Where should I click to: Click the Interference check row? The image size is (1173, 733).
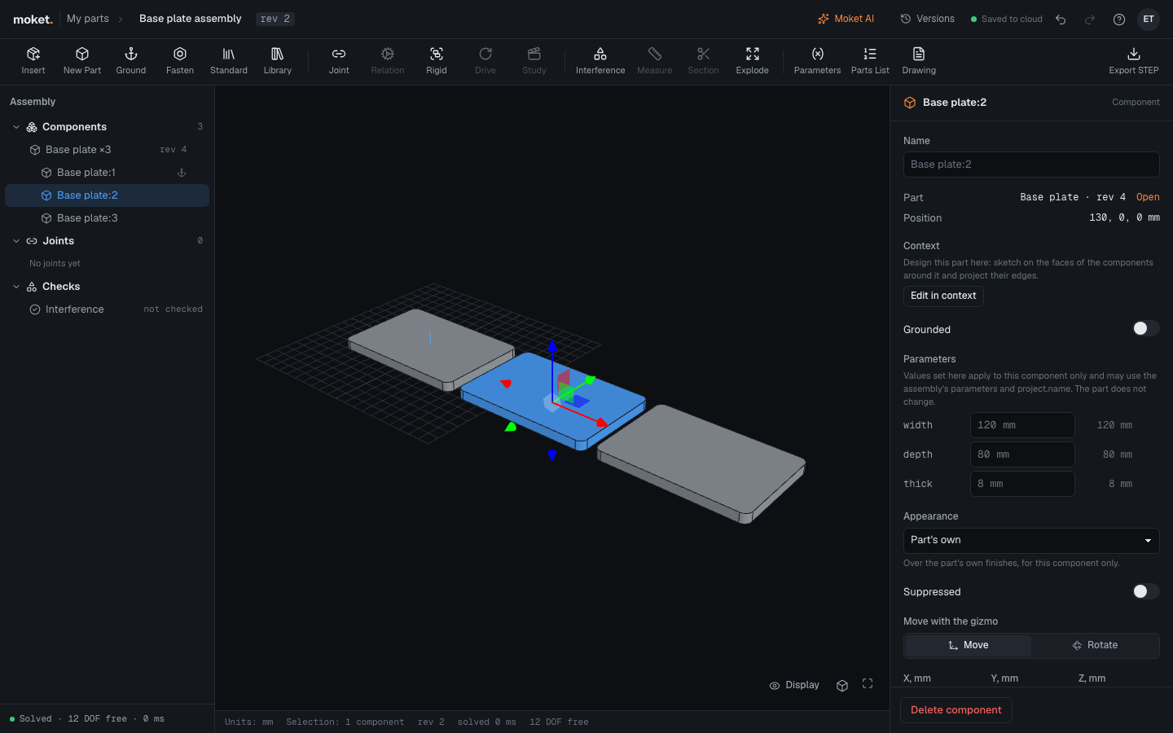[108, 309]
